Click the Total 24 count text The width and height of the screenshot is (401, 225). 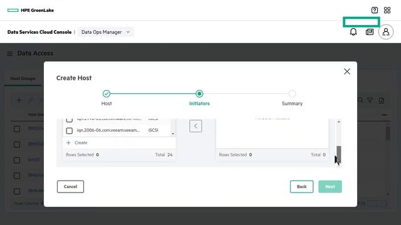(164, 155)
